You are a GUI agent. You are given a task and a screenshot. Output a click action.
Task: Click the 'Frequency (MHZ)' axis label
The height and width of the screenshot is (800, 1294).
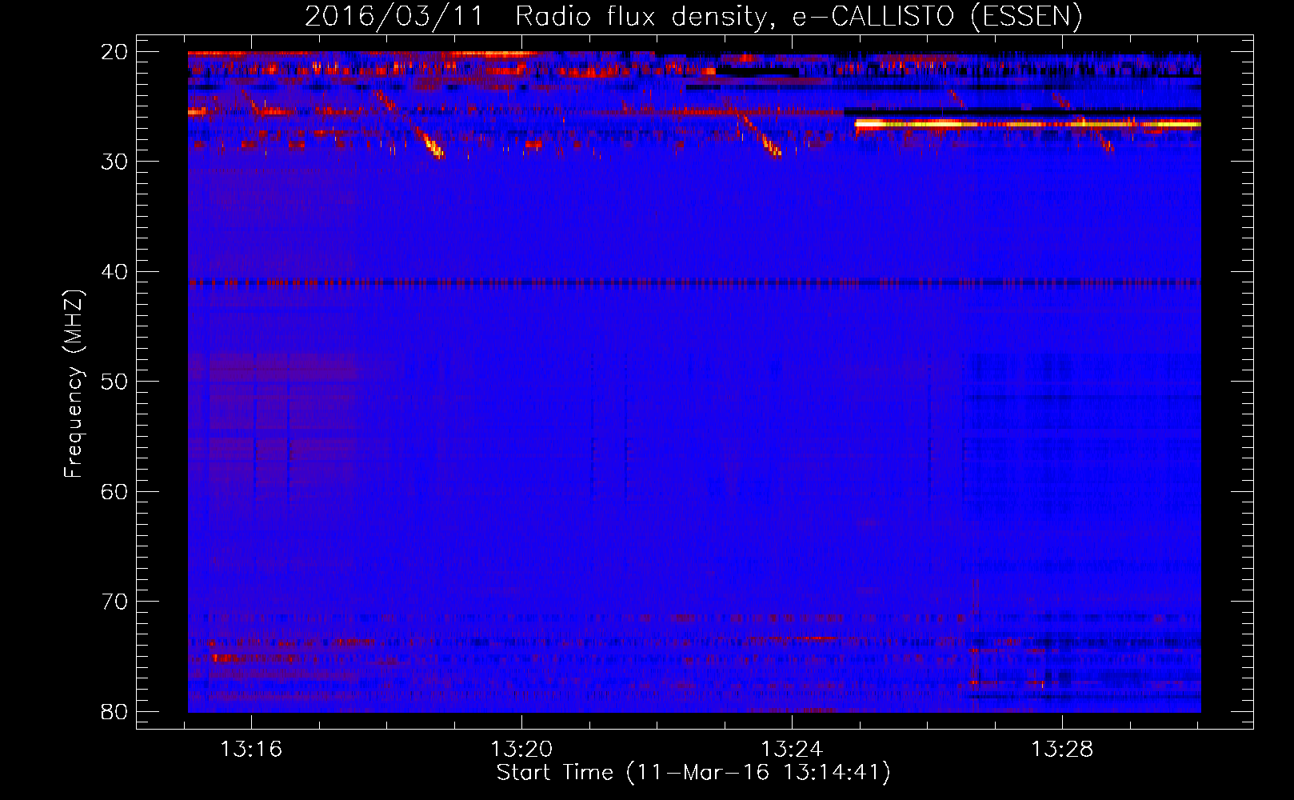point(73,384)
